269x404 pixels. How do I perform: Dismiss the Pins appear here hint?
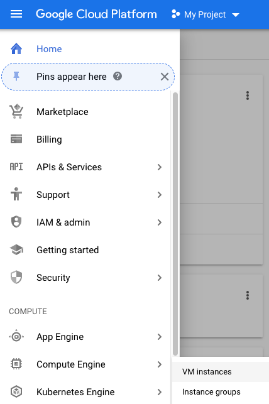tap(165, 77)
